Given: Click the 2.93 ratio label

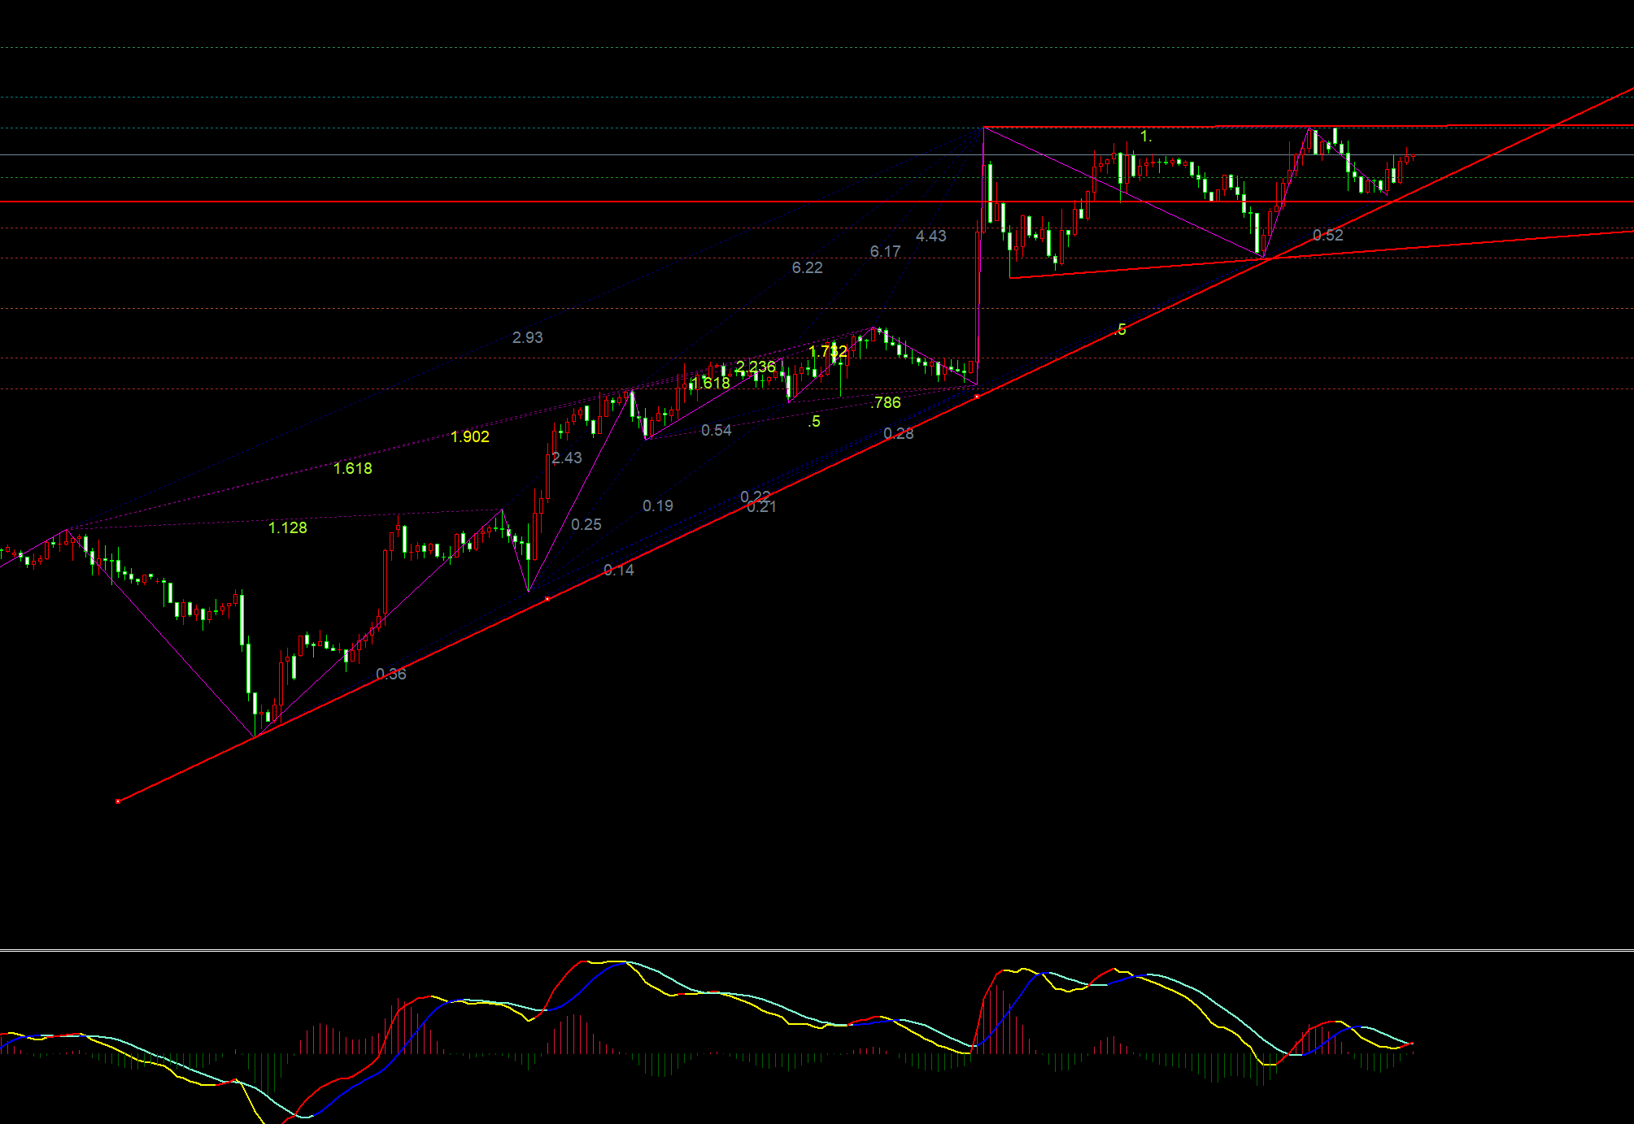Looking at the screenshot, I should point(527,337).
